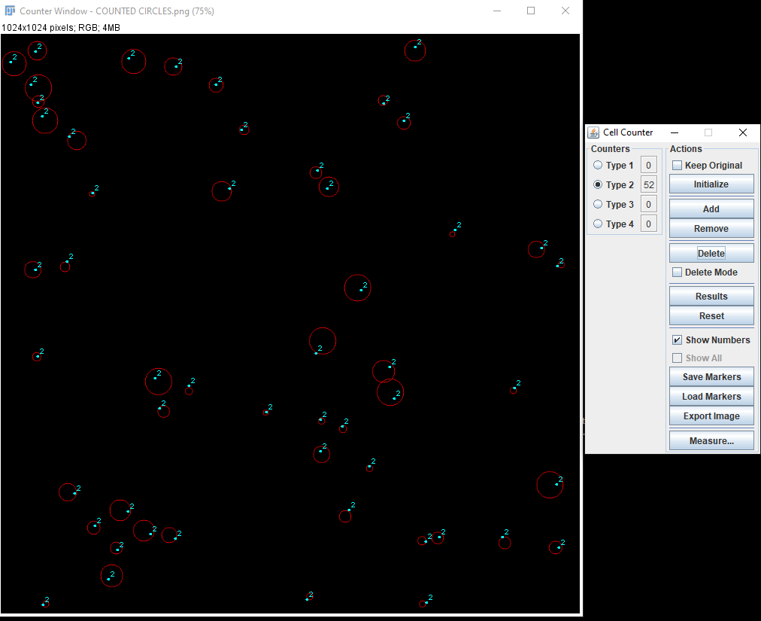
Task: Select the Type 1 counter
Action: coord(598,165)
